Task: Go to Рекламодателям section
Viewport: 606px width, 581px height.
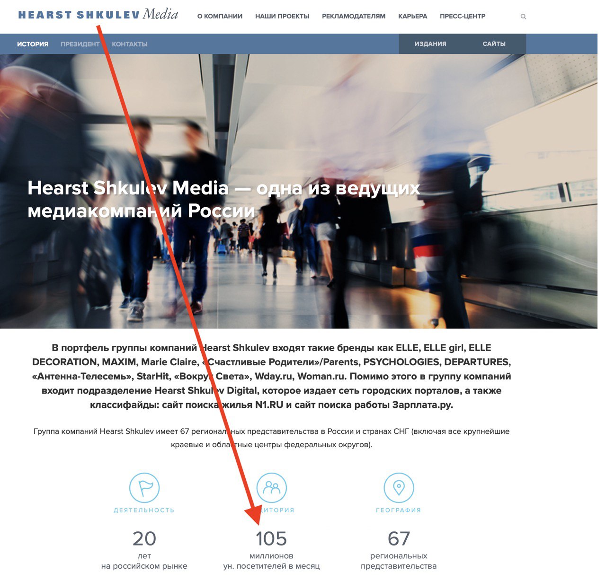Action: (354, 16)
